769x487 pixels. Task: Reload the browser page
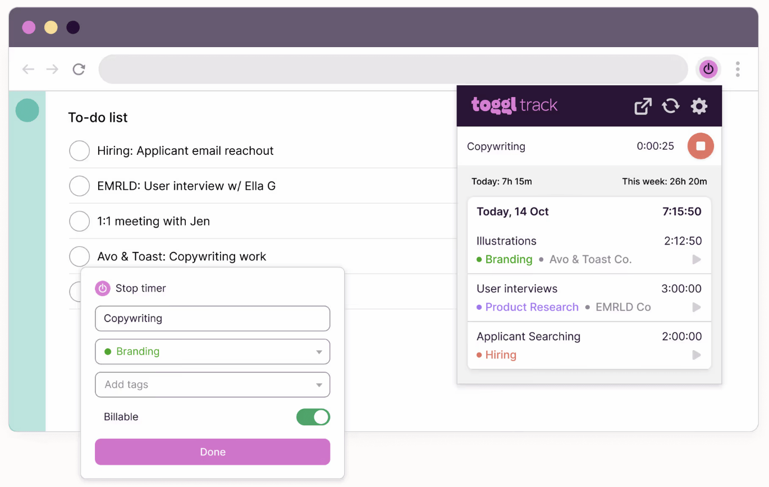79,69
